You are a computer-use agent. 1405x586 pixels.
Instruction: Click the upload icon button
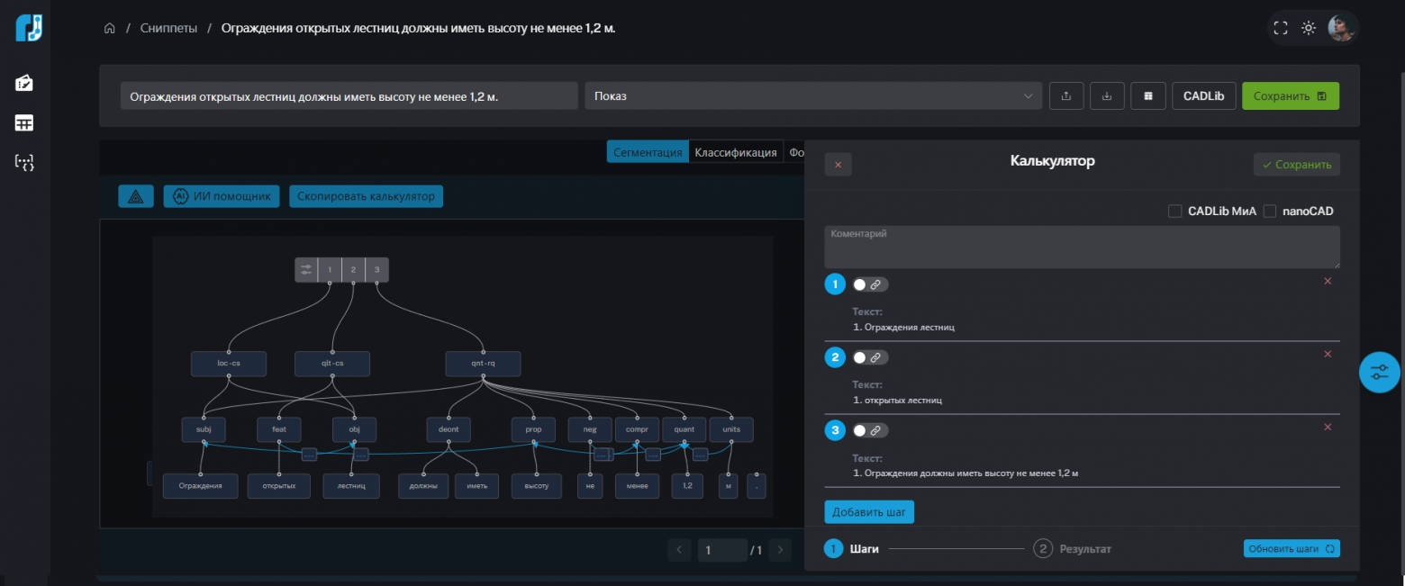[1066, 96]
